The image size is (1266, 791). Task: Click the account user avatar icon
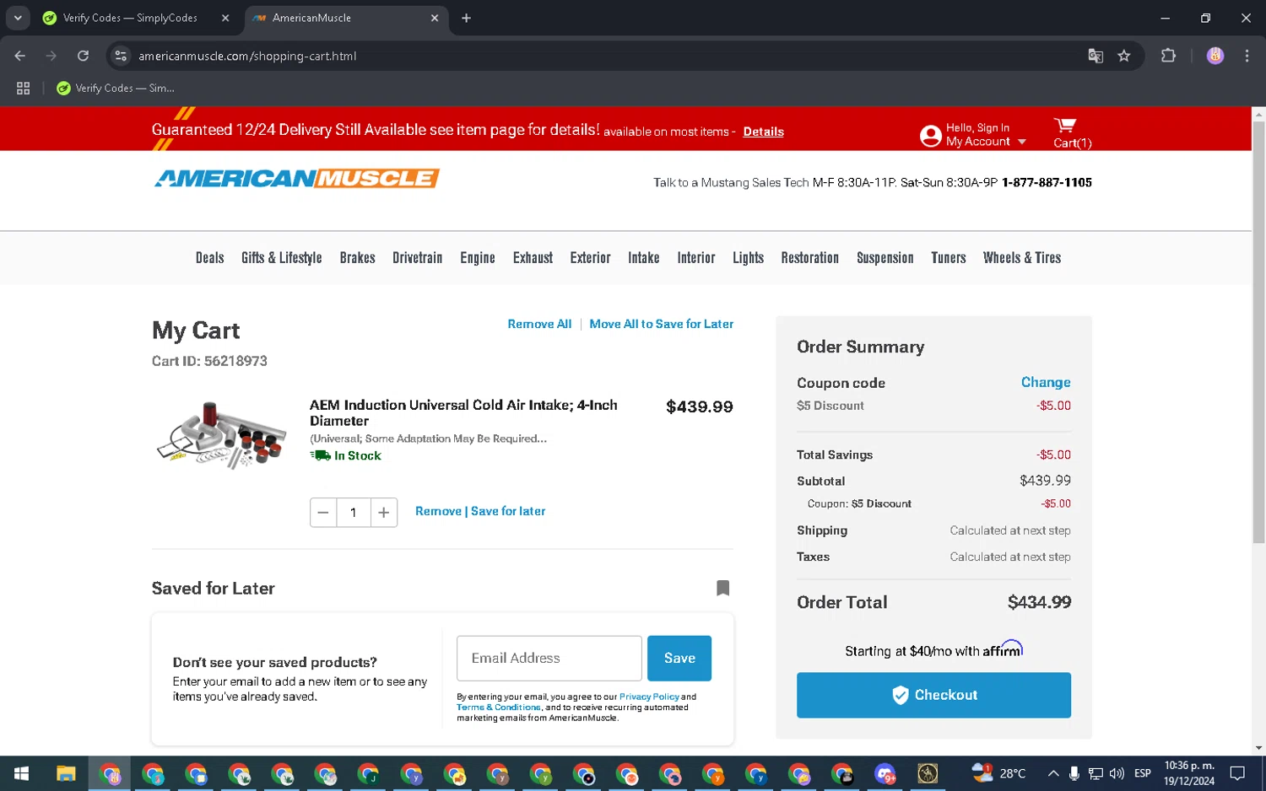930,135
